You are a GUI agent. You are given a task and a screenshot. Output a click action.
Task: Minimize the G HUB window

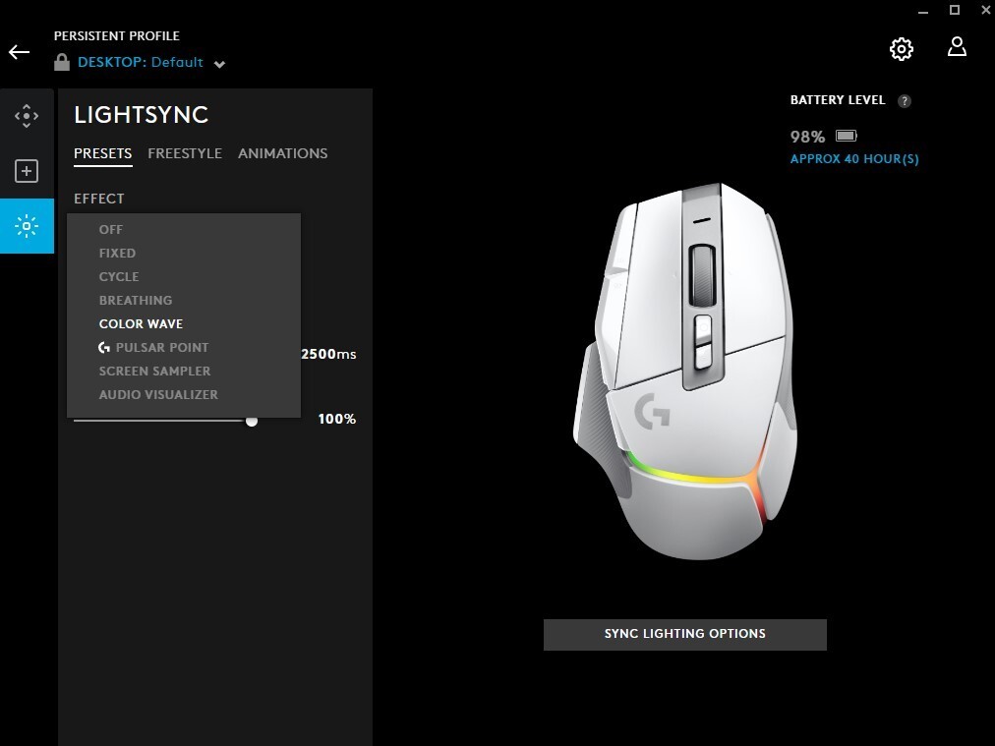point(923,11)
